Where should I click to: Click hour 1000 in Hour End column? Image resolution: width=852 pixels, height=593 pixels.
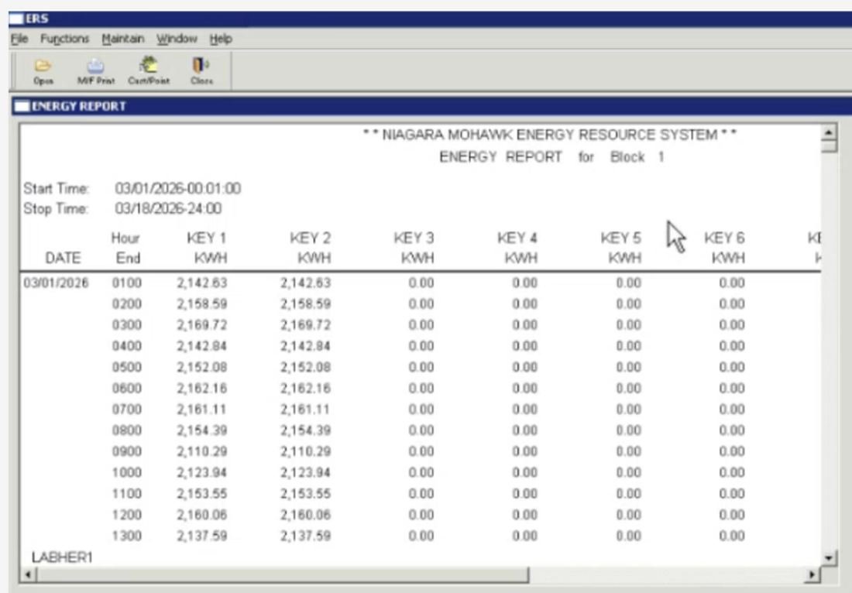tap(126, 472)
